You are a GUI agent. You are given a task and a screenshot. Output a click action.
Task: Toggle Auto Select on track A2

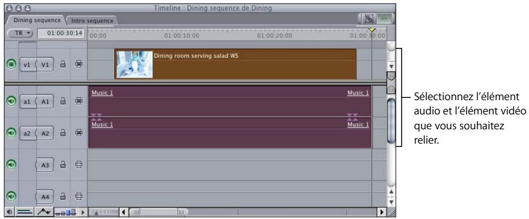pyautogui.click(x=79, y=133)
